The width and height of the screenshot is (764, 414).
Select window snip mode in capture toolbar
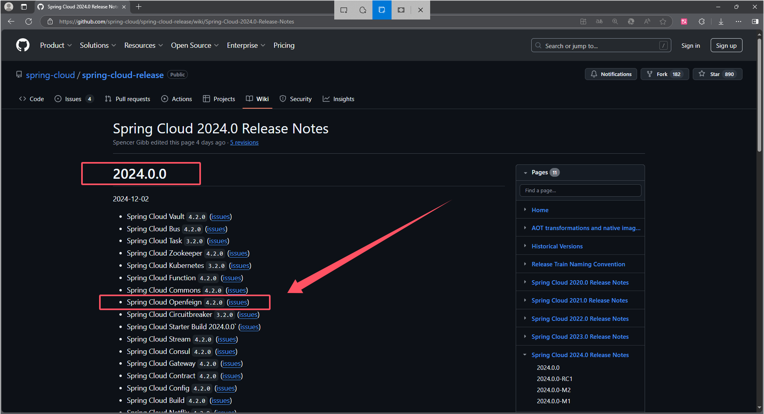coord(382,10)
